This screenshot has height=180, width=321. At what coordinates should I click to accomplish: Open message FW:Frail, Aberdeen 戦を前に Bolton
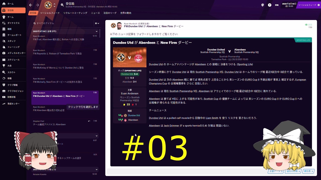[65, 41]
